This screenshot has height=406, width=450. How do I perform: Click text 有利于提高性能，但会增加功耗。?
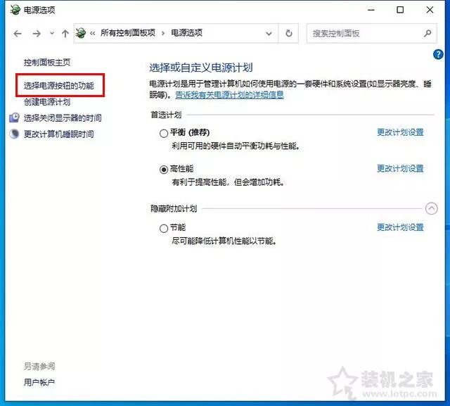pyautogui.click(x=228, y=182)
